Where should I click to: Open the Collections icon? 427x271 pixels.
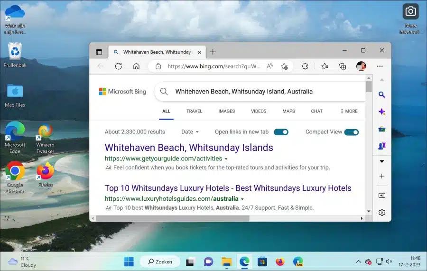[342, 66]
